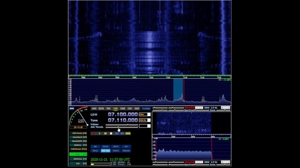Start recording with the red record button

pos(94,133)
